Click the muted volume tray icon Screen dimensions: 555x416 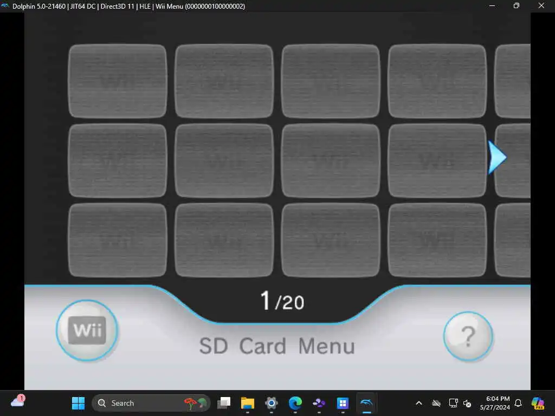(x=467, y=403)
